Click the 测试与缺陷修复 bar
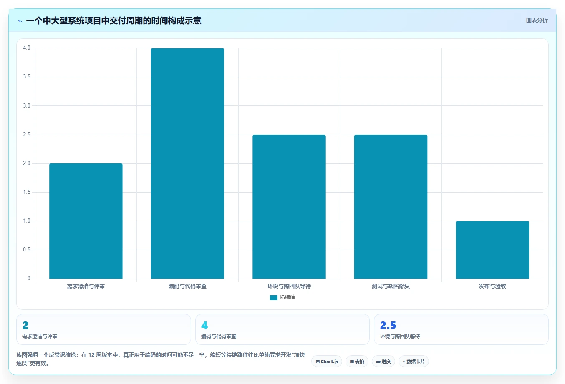 [x=391, y=206]
